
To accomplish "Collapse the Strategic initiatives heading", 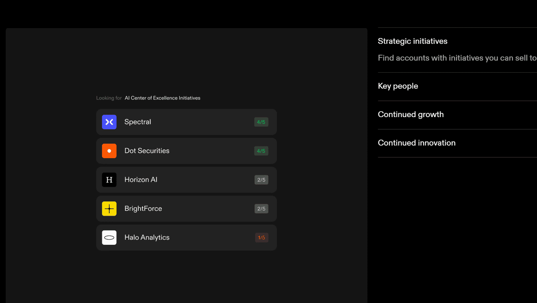I will point(412,41).
